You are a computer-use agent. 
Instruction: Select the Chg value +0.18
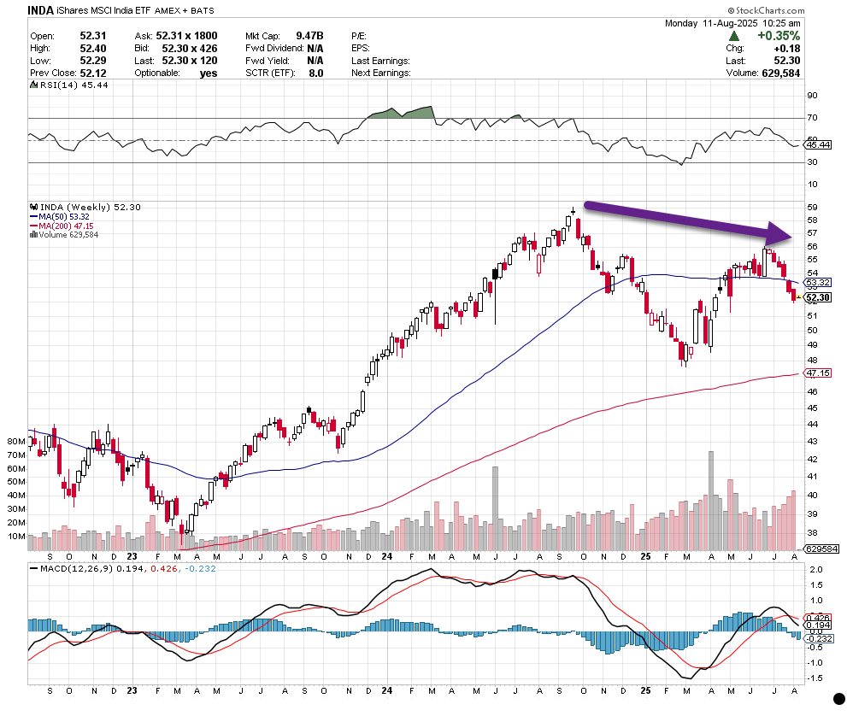786,49
